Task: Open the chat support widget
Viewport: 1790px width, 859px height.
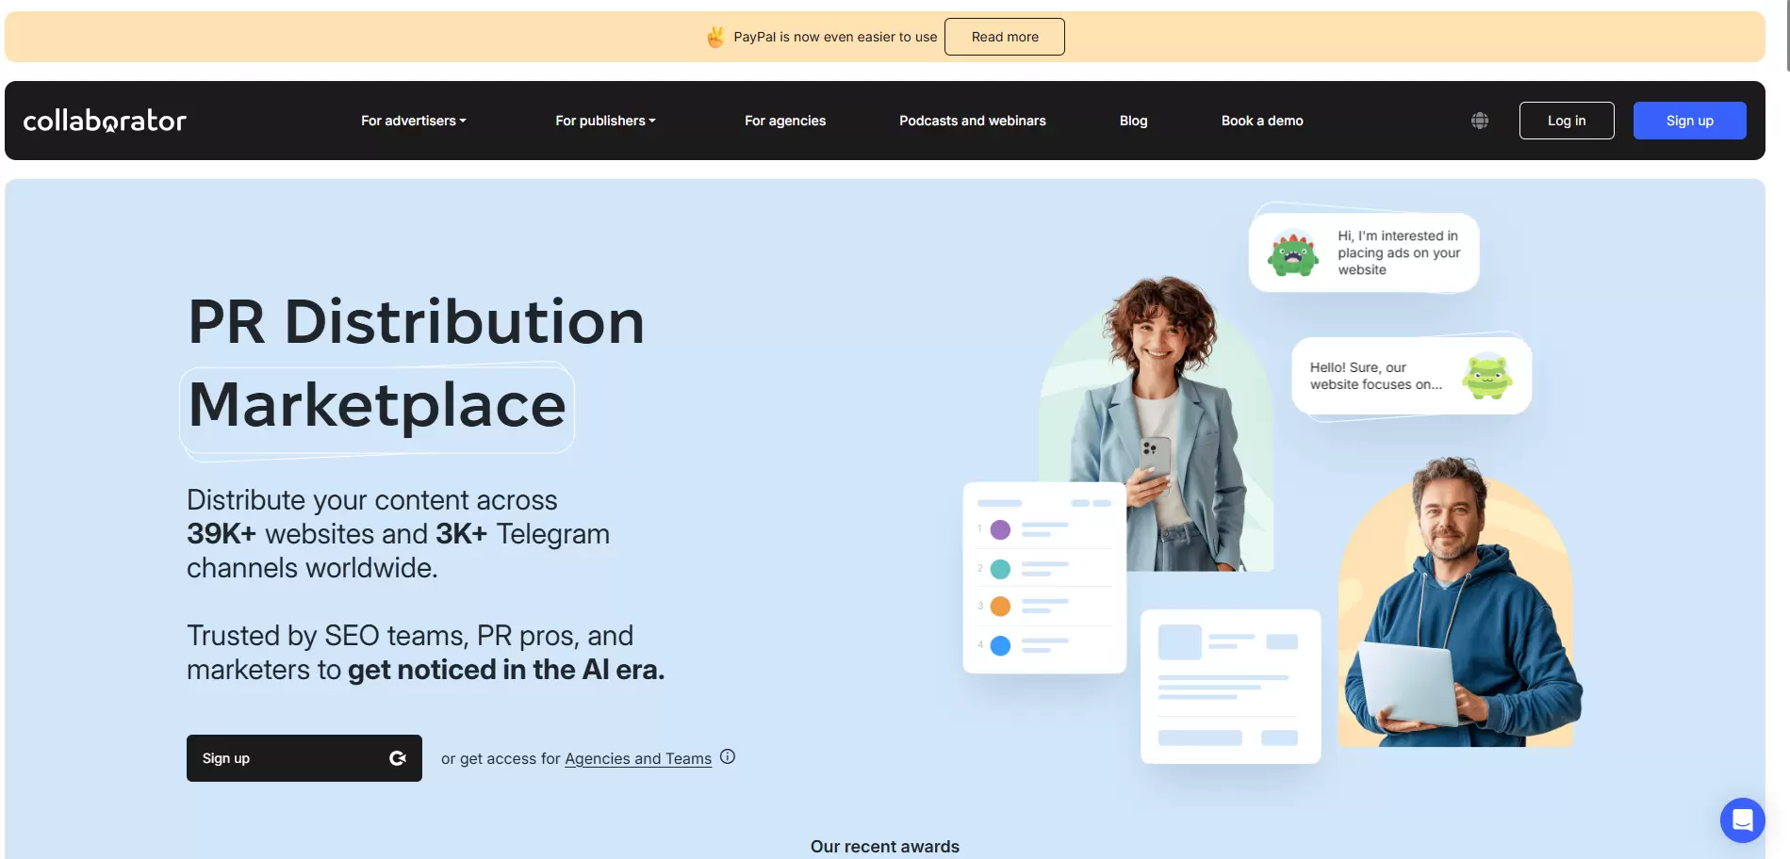Action: pyautogui.click(x=1742, y=820)
